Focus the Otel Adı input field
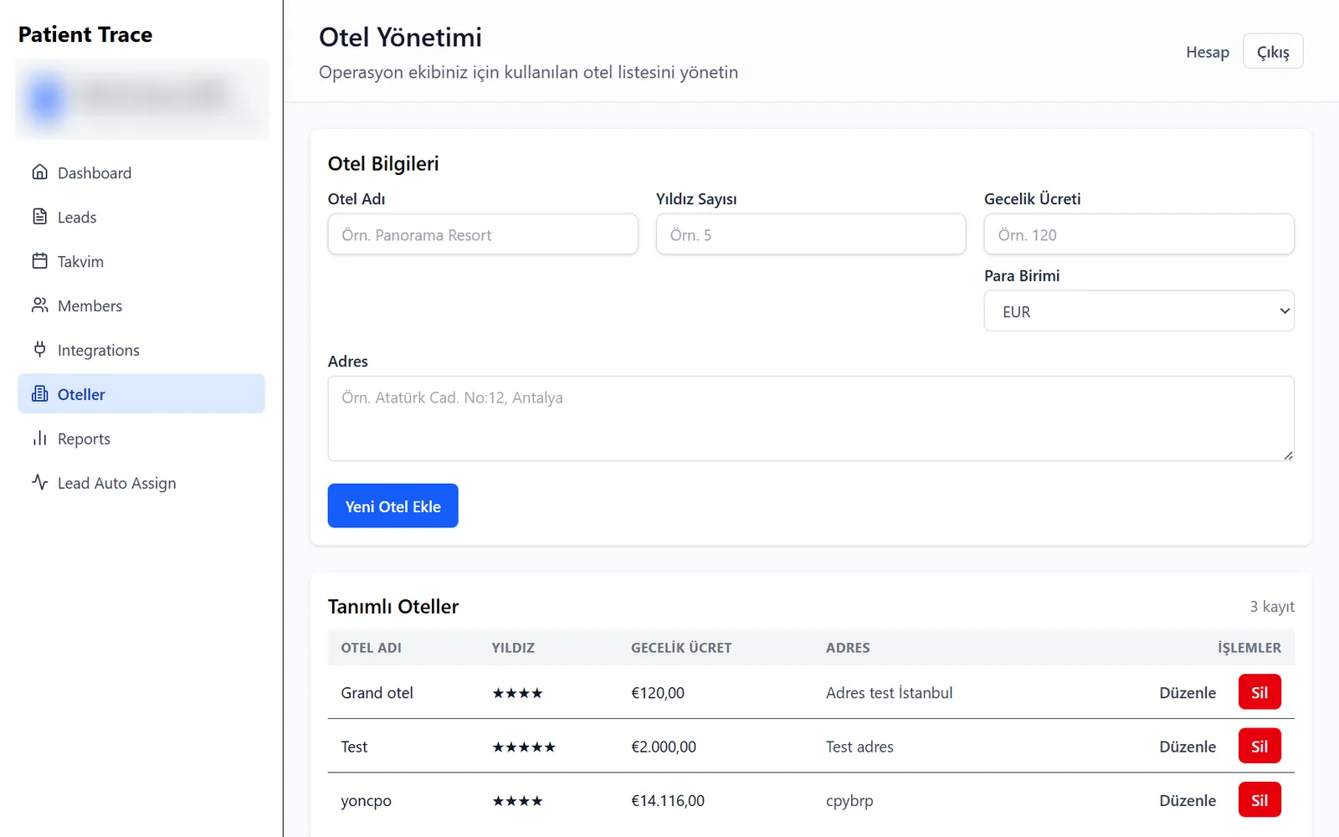Image resolution: width=1339 pixels, height=837 pixels. point(483,234)
